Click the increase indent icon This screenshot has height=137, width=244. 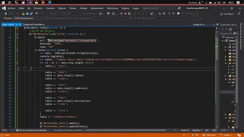(173, 14)
